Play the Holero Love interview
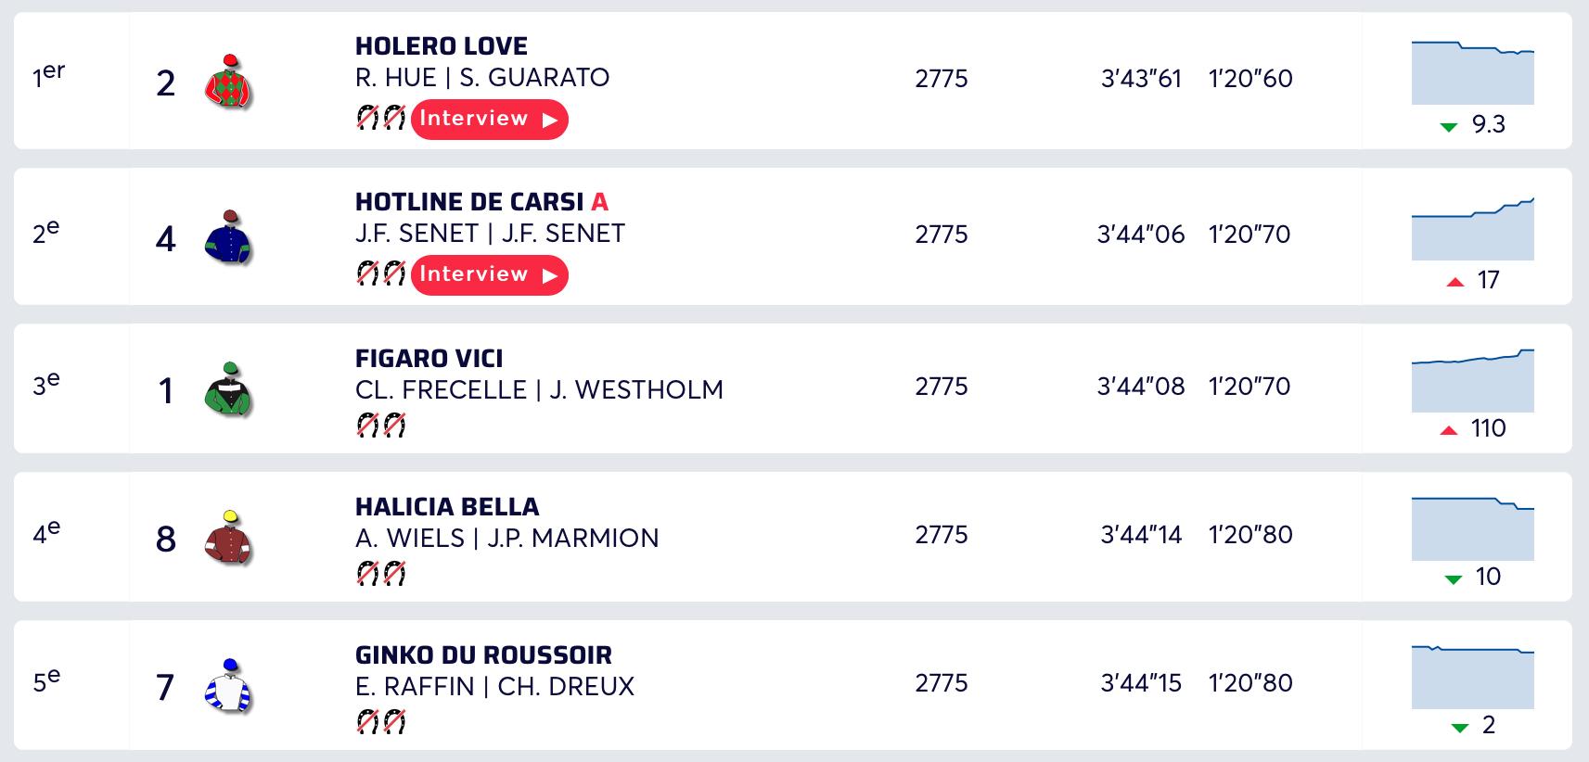Viewport: 1589px width, 762px height. pos(489,119)
